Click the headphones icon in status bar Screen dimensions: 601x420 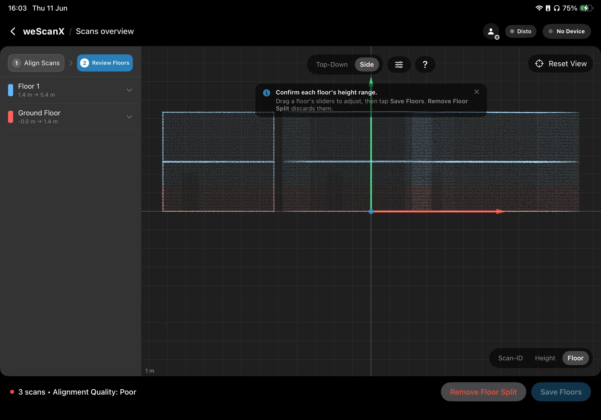[x=556, y=8]
